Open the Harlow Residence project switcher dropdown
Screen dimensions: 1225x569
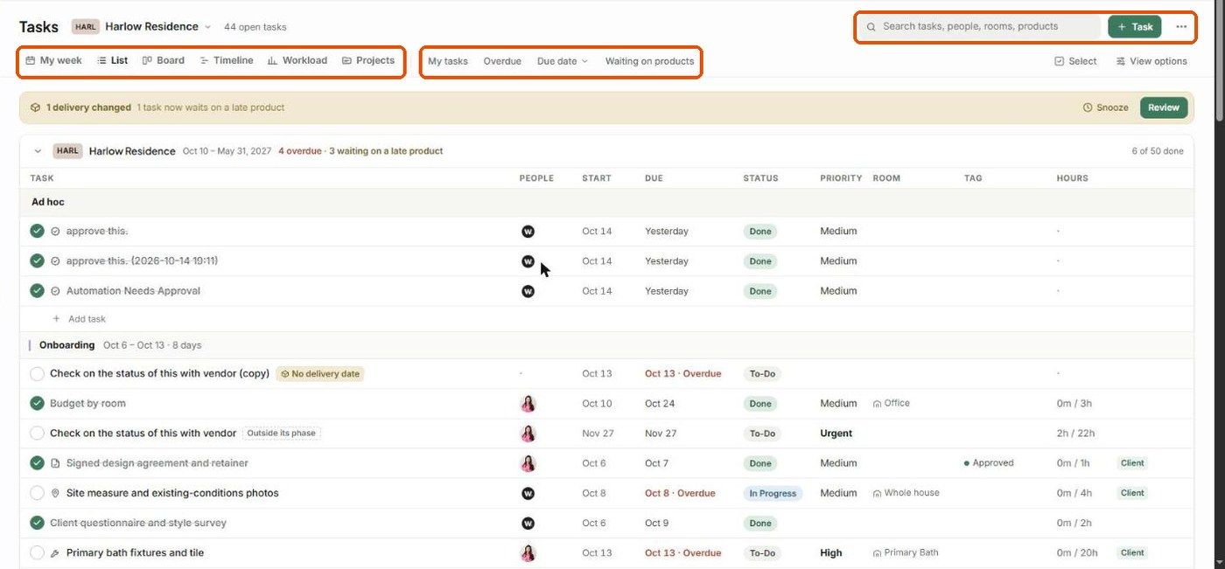click(143, 26)
